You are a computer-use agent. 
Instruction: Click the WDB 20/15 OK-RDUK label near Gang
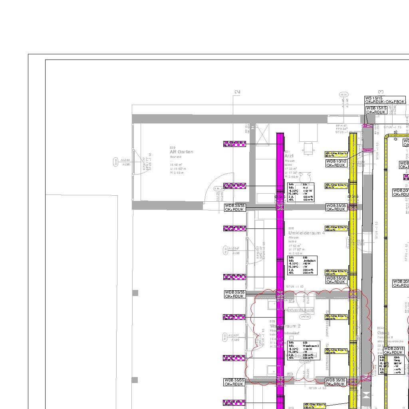tap(394, 351)
